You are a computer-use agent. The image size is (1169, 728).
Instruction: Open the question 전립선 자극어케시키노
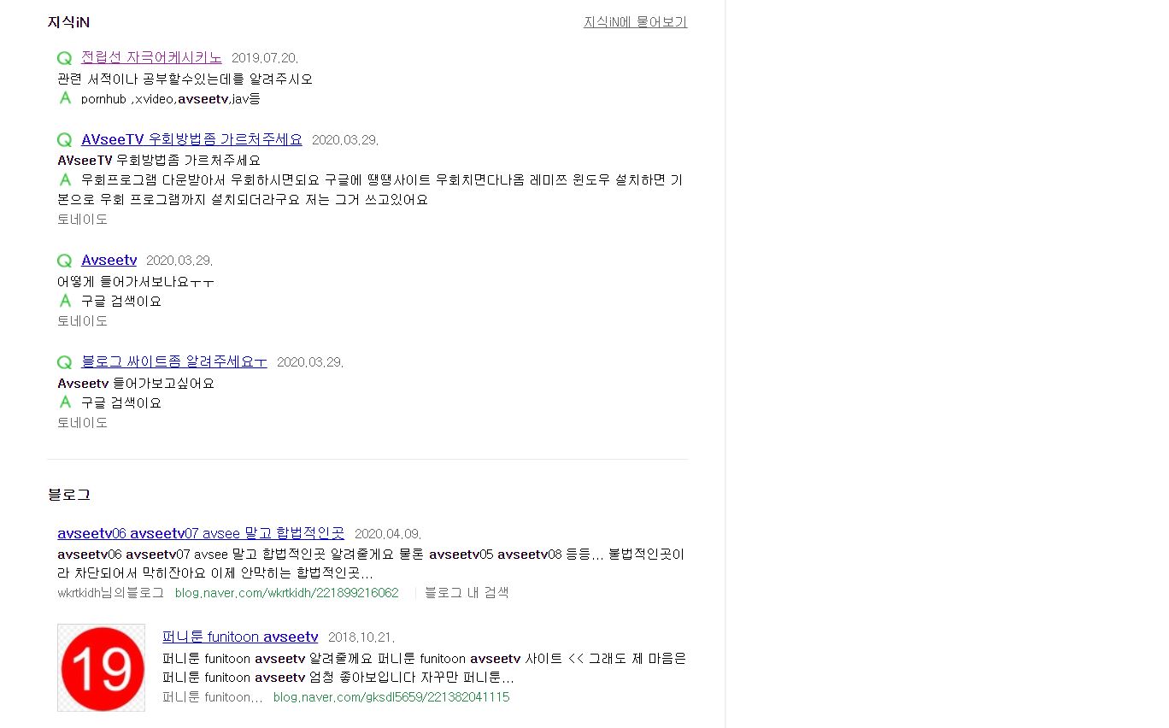[x=151, y=57]
